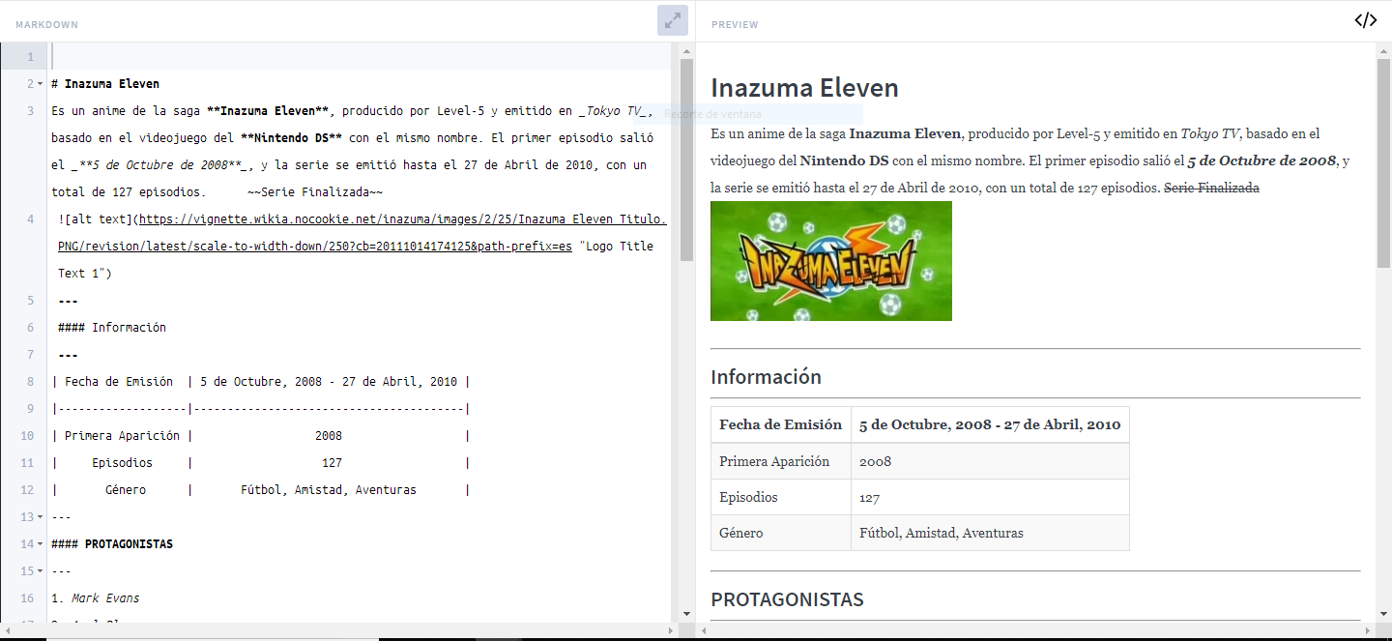This screenshot has height=641, width=1392.
Task: Click the preview scrollbar up arrow
Action: pos(1383,49)
